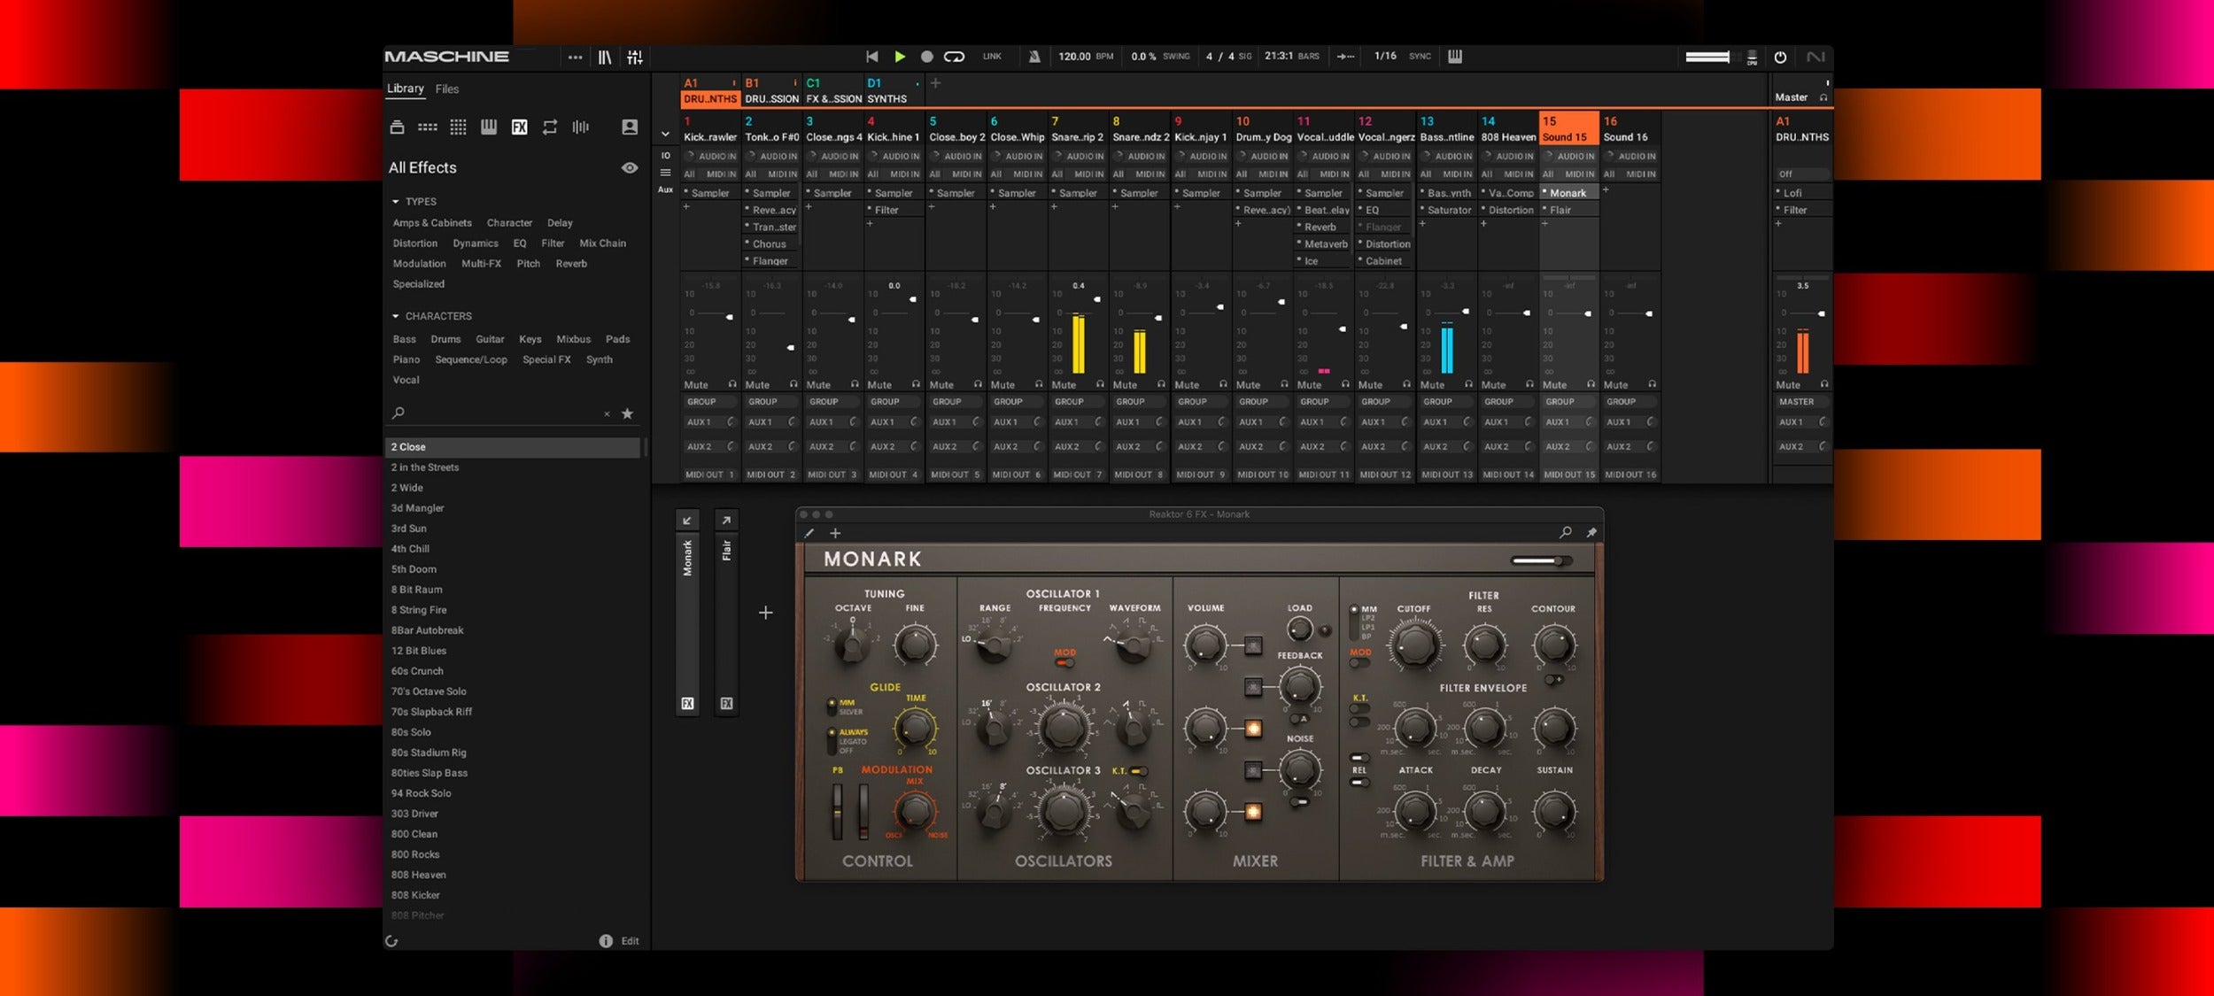Click the Master volume slider in header

(x=1707, y=57)
